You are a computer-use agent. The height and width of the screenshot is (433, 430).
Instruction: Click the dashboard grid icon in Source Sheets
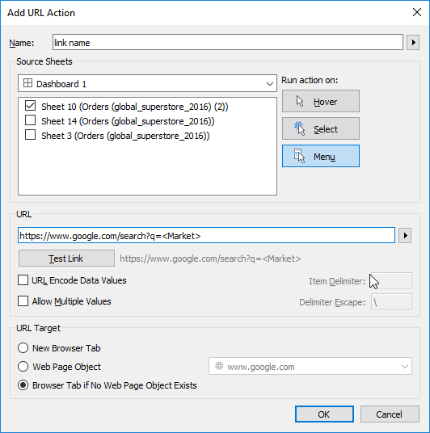click(27, 83)
